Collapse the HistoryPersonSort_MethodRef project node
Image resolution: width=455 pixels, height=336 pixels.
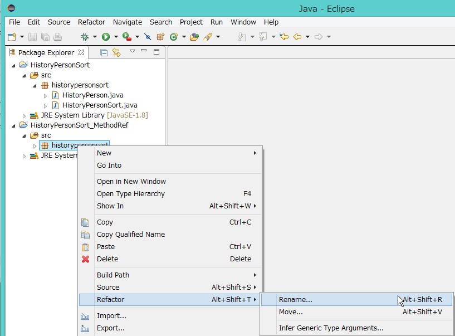click(13, 126)
